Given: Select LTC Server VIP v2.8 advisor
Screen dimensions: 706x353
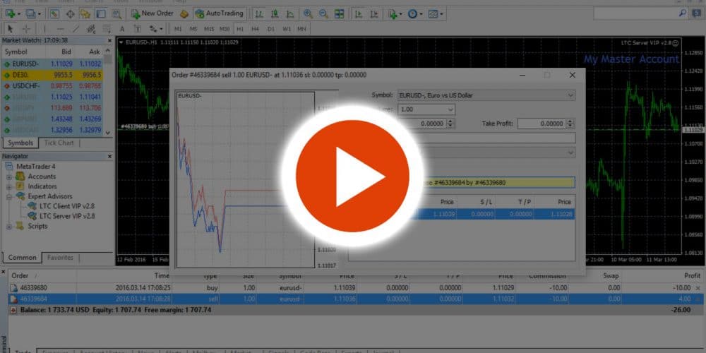Looking at the screenshot, I should point(61,216).
